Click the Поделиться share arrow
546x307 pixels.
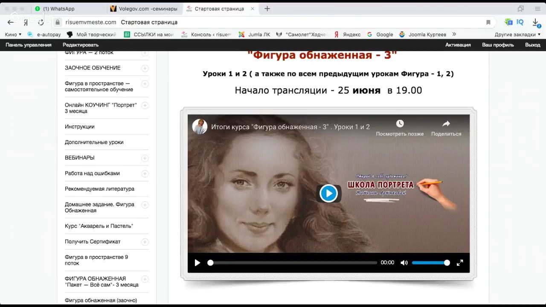(x=446, y=124)
